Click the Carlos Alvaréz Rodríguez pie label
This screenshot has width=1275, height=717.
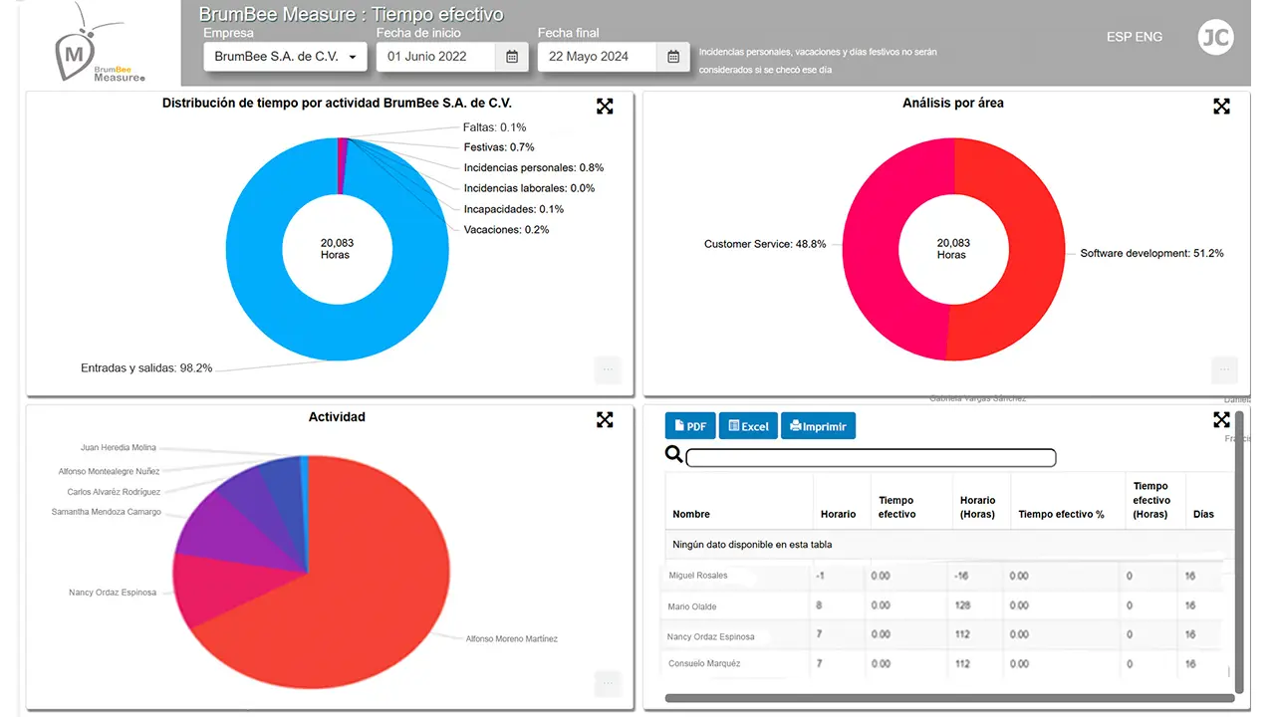click(x=114, y=492)
